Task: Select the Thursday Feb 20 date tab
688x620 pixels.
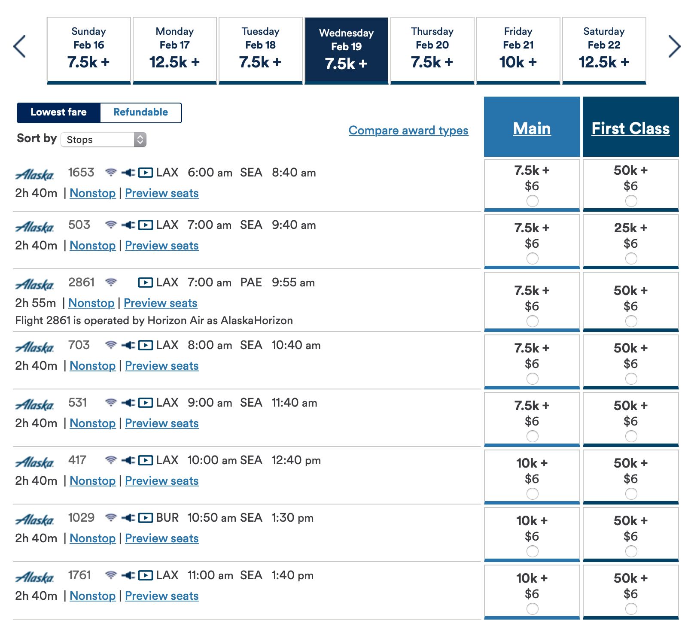Action: [x=432, y=49]
